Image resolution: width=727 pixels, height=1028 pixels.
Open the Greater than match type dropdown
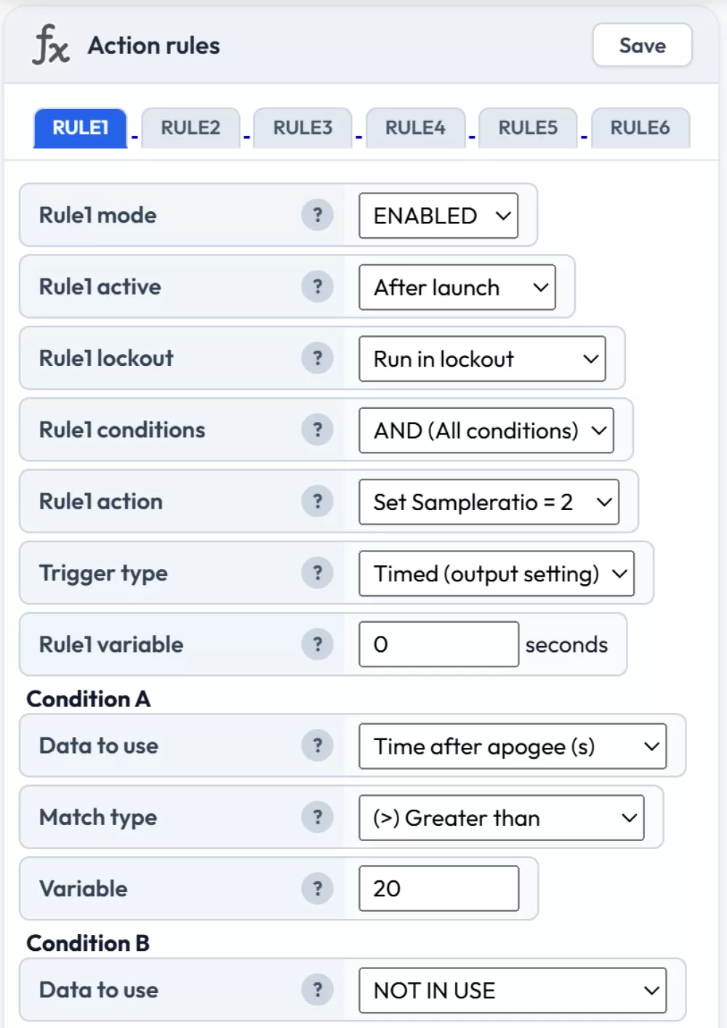[x=501, y=818]
